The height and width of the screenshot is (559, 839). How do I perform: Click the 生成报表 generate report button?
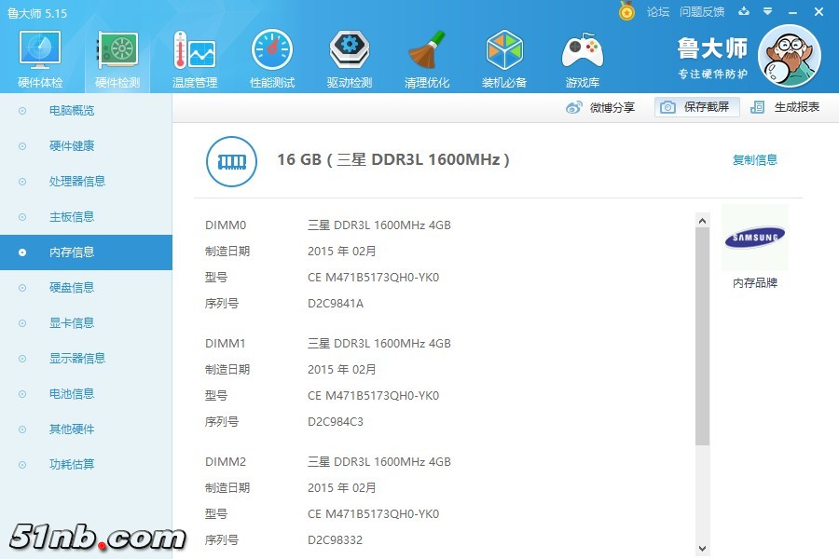click(786, 107)
